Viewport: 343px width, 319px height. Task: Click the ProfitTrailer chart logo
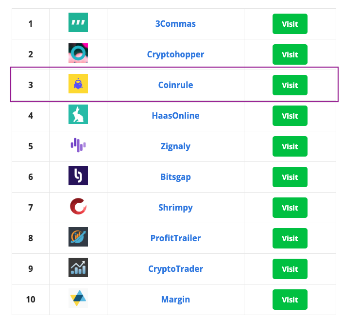coord(78,237)
